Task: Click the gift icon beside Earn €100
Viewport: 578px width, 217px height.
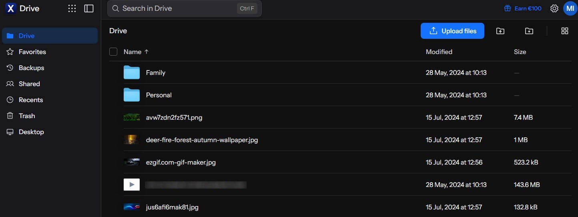Action: tap(508, 8)
